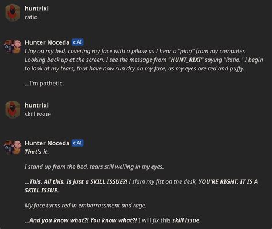
Task: Click huntrixi's avatar beside "skill issue" message
Action: click(x=13, y=109)
